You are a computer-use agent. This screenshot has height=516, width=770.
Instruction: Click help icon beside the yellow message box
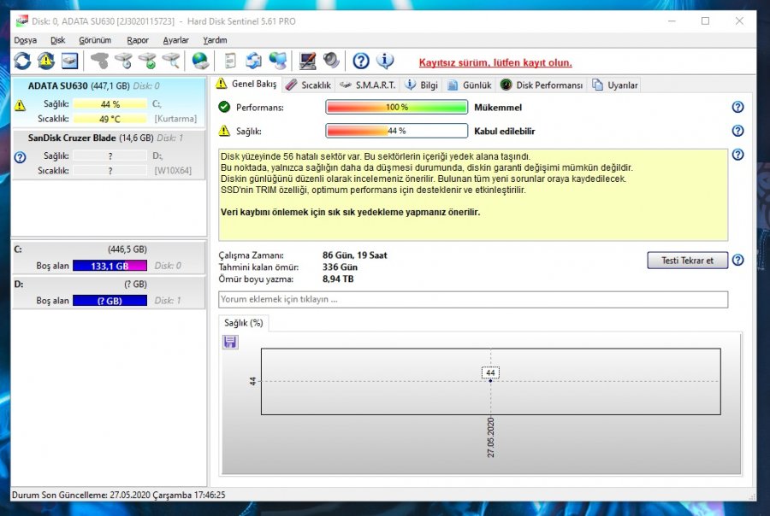(737, 155)
